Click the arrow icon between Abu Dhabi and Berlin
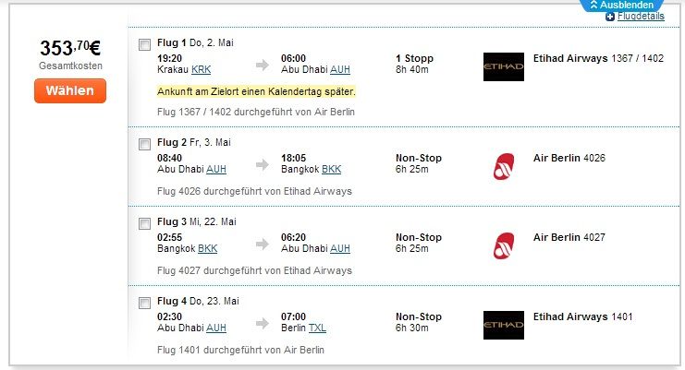 [x=263, y=323]
